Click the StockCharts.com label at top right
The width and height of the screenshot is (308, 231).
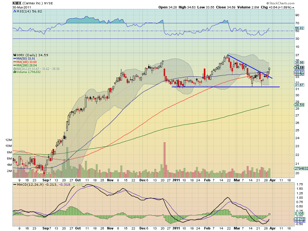pos(281,3)
